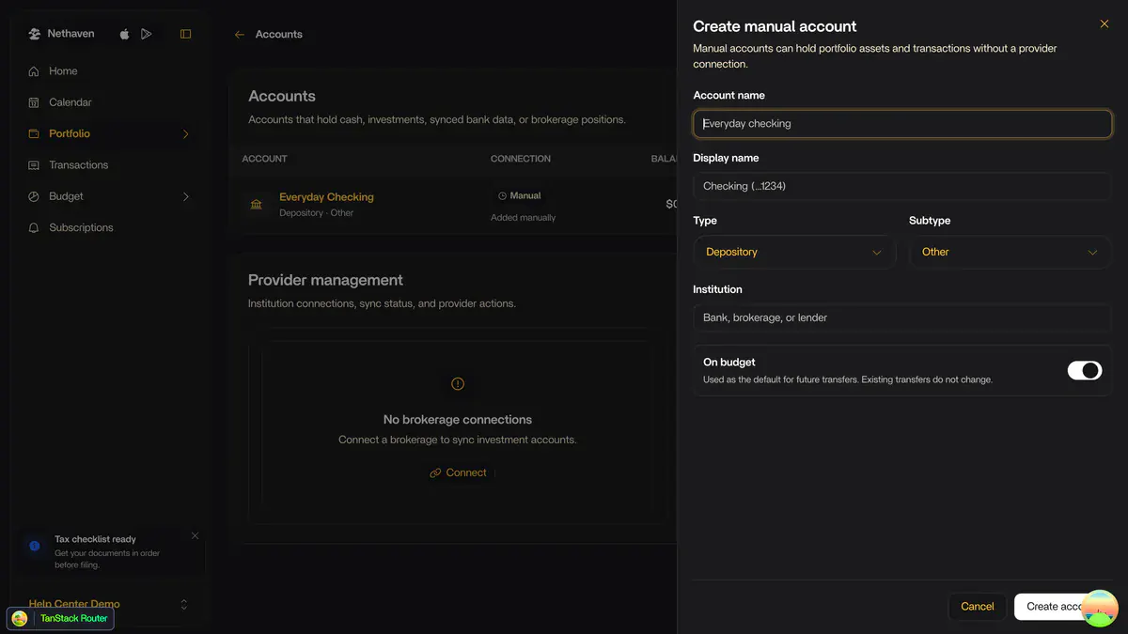Click the ACCOUNT column header

pos(265,159)
